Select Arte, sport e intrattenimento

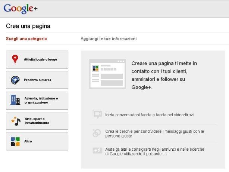coord(37,121)
